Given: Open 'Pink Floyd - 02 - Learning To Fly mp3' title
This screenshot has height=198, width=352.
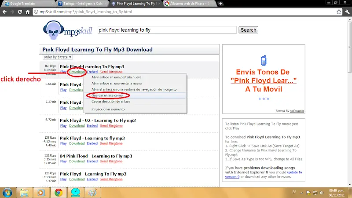Looking at the screenshot, I should (98, 120).
